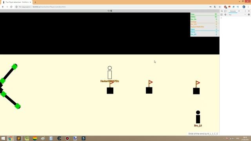Click the Birds of the wind credit text
The width and height of the screenshot is (251, 141).
click(203, 134)
